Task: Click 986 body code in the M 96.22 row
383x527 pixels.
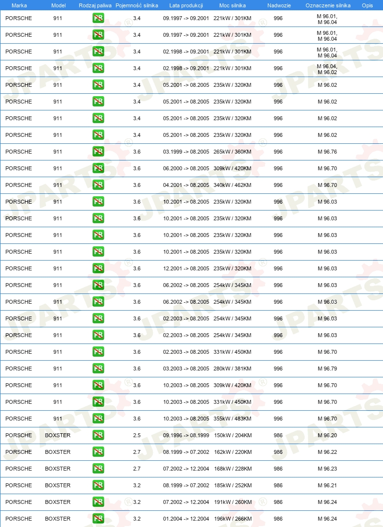Action: click(278, 452)
